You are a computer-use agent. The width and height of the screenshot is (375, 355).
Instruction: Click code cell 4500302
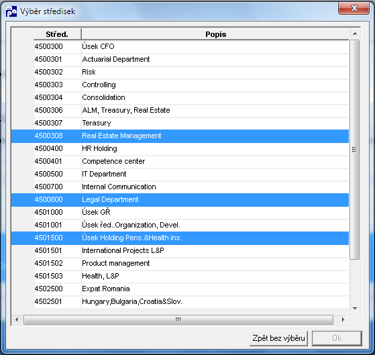click(x=58, y=72)
